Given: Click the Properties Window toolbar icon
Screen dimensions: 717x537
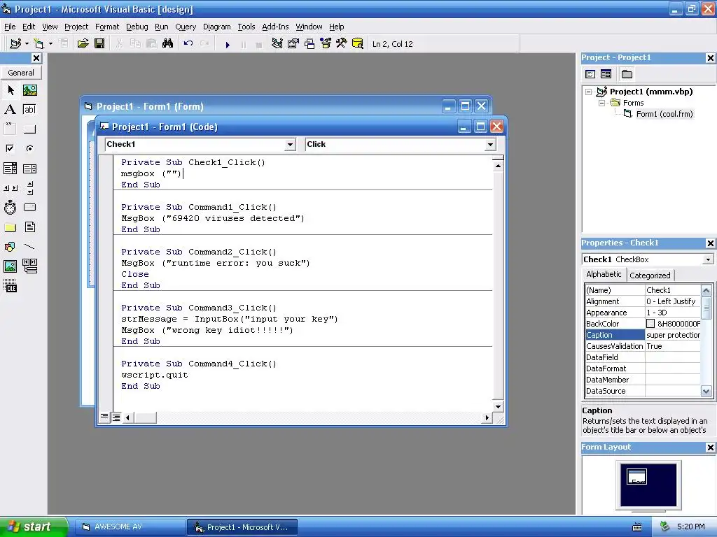Looking at the screenshot, I should 293,43.
